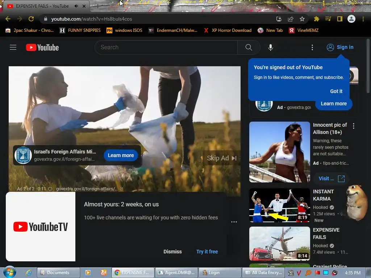This screenshot has width=371, height=278.
Task: Click Israel's Foreign Affairs ad avatar
Action: [23, 155]
